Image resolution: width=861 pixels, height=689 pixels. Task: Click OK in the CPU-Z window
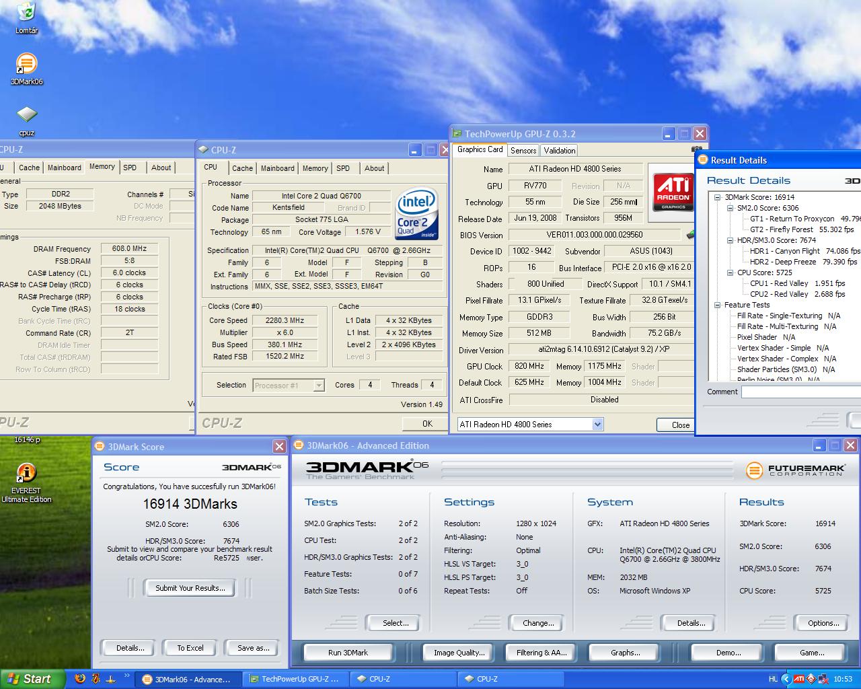click(x=427, y=424)
